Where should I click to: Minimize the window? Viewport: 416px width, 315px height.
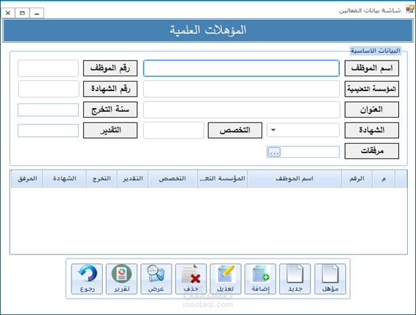tap(37, 13)
